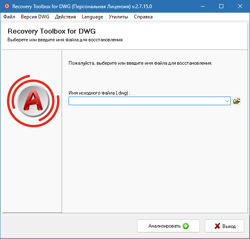Click the Анализировать button

168,226
